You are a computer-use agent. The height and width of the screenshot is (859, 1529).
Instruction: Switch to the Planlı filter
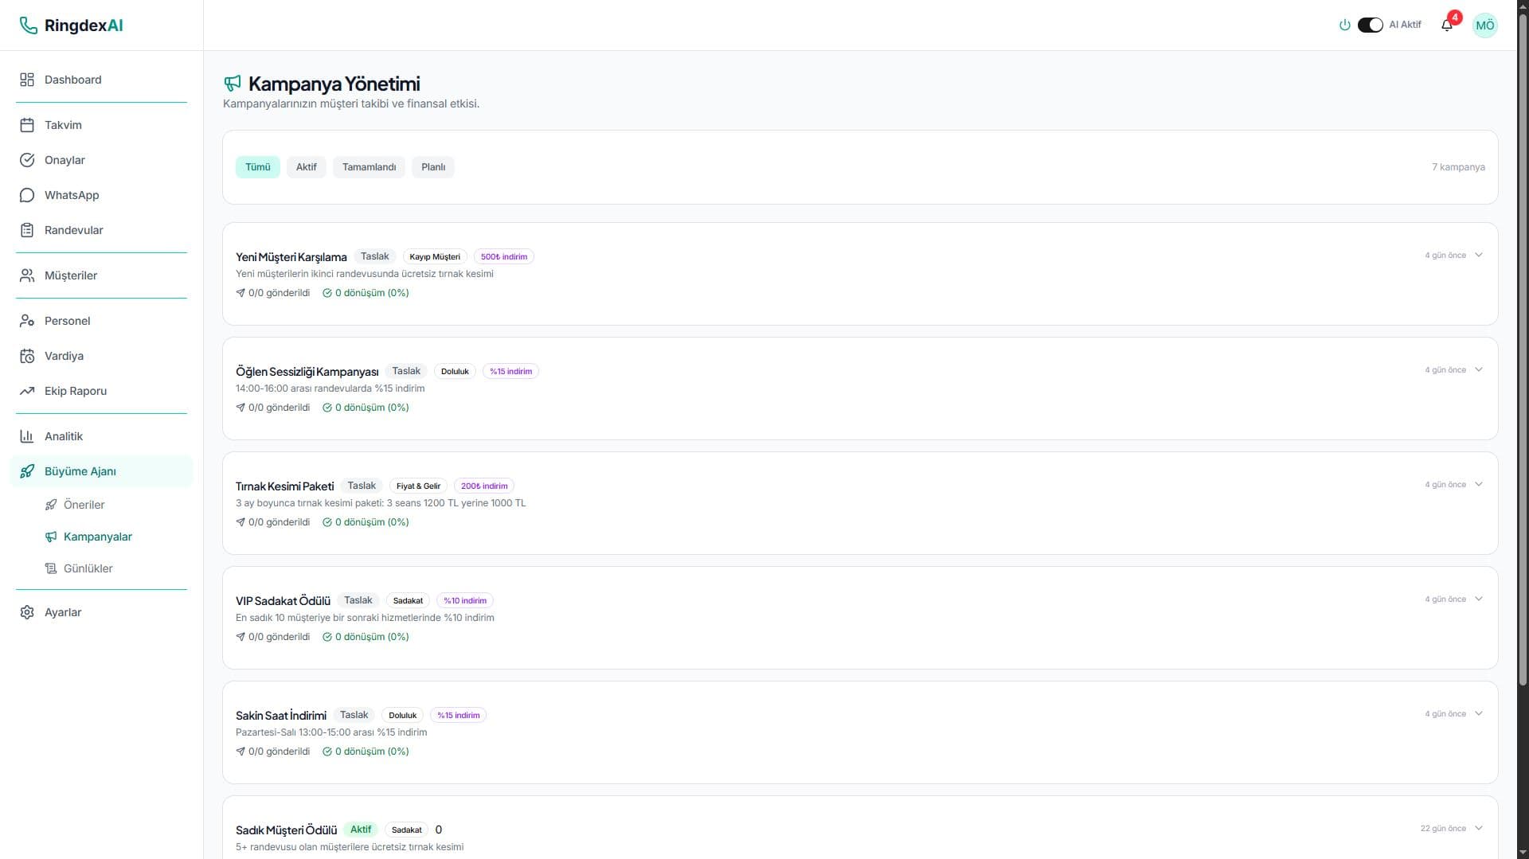pyautogui.click(x=433, y=167)
